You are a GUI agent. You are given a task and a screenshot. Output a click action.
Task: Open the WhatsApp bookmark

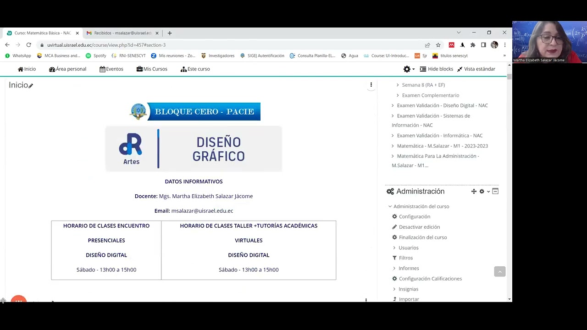point(18,55)
